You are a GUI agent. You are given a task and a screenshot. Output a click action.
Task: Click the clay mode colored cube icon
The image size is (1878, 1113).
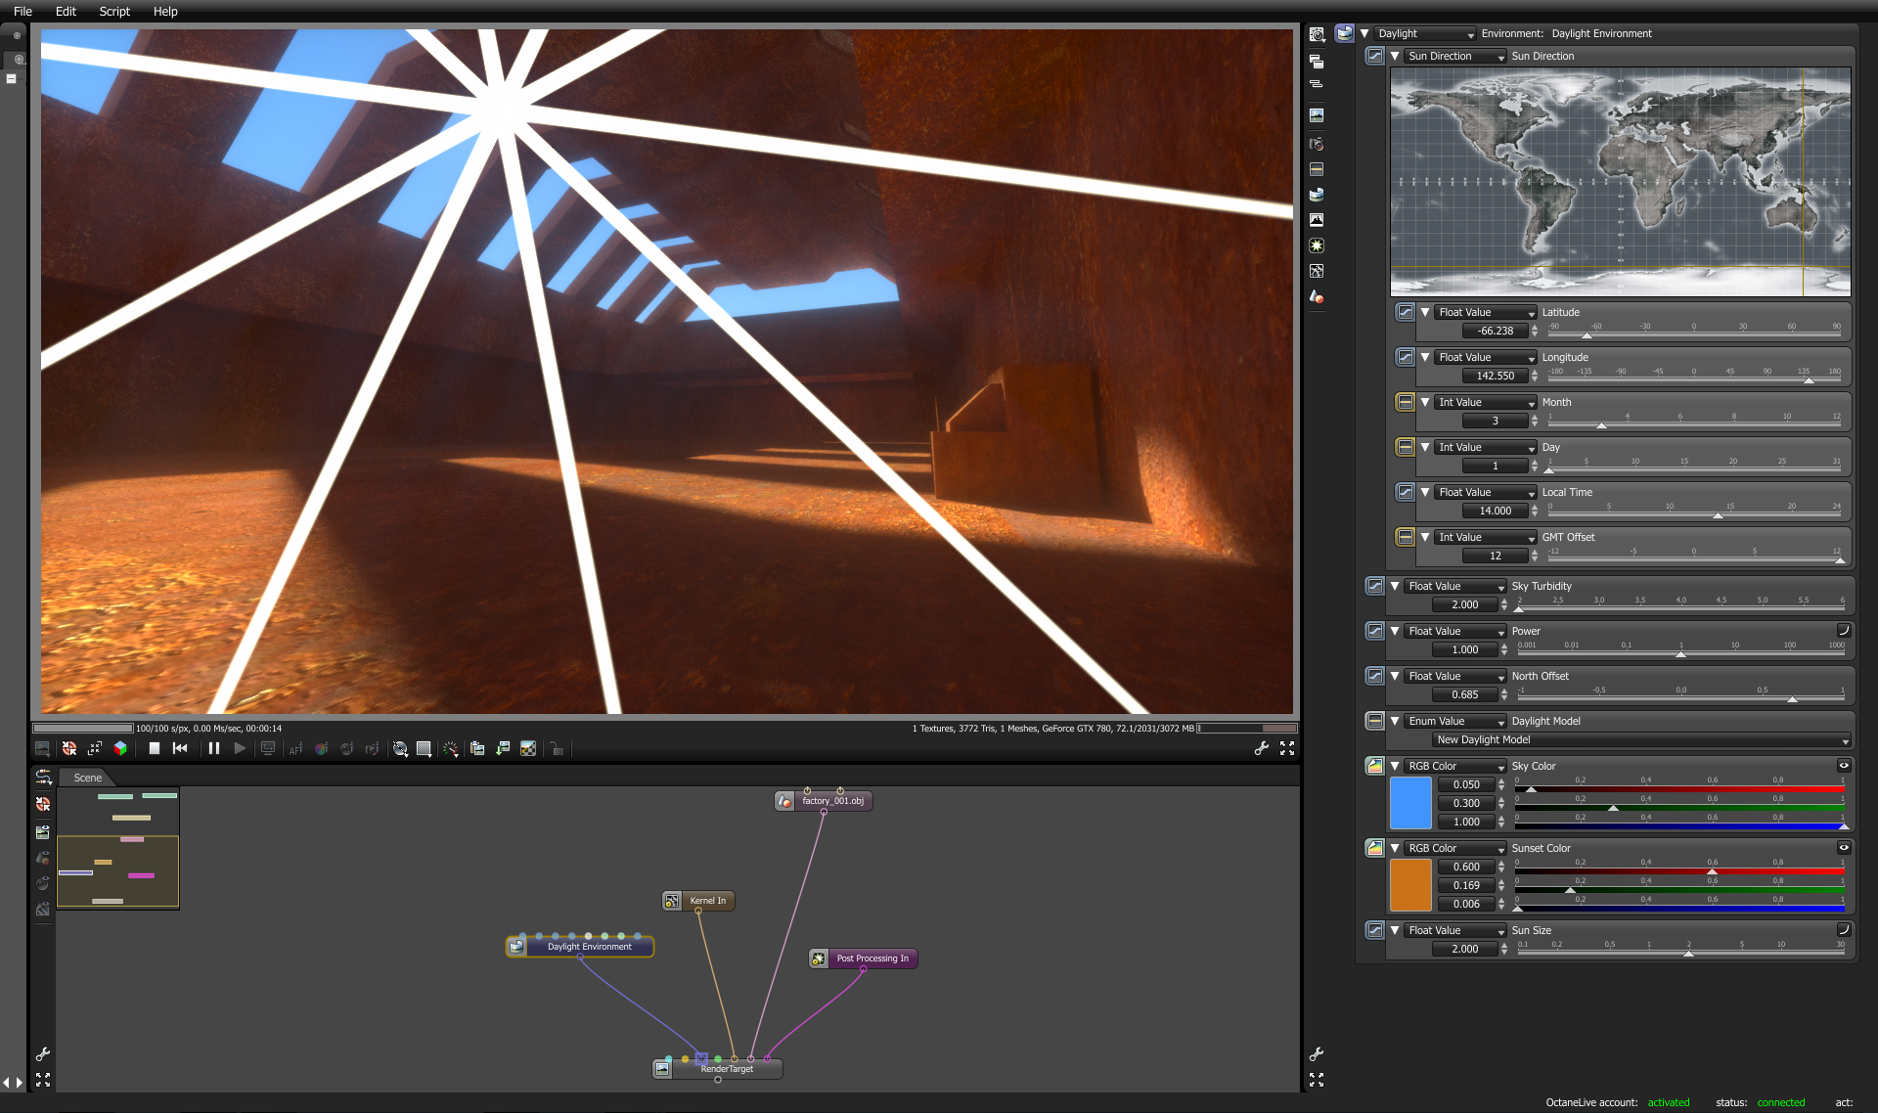click(x=120, y=748)
